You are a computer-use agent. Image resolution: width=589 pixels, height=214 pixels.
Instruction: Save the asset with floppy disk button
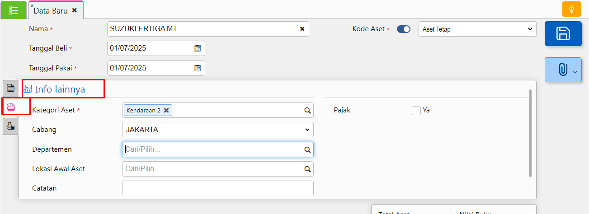pos(563,34)
